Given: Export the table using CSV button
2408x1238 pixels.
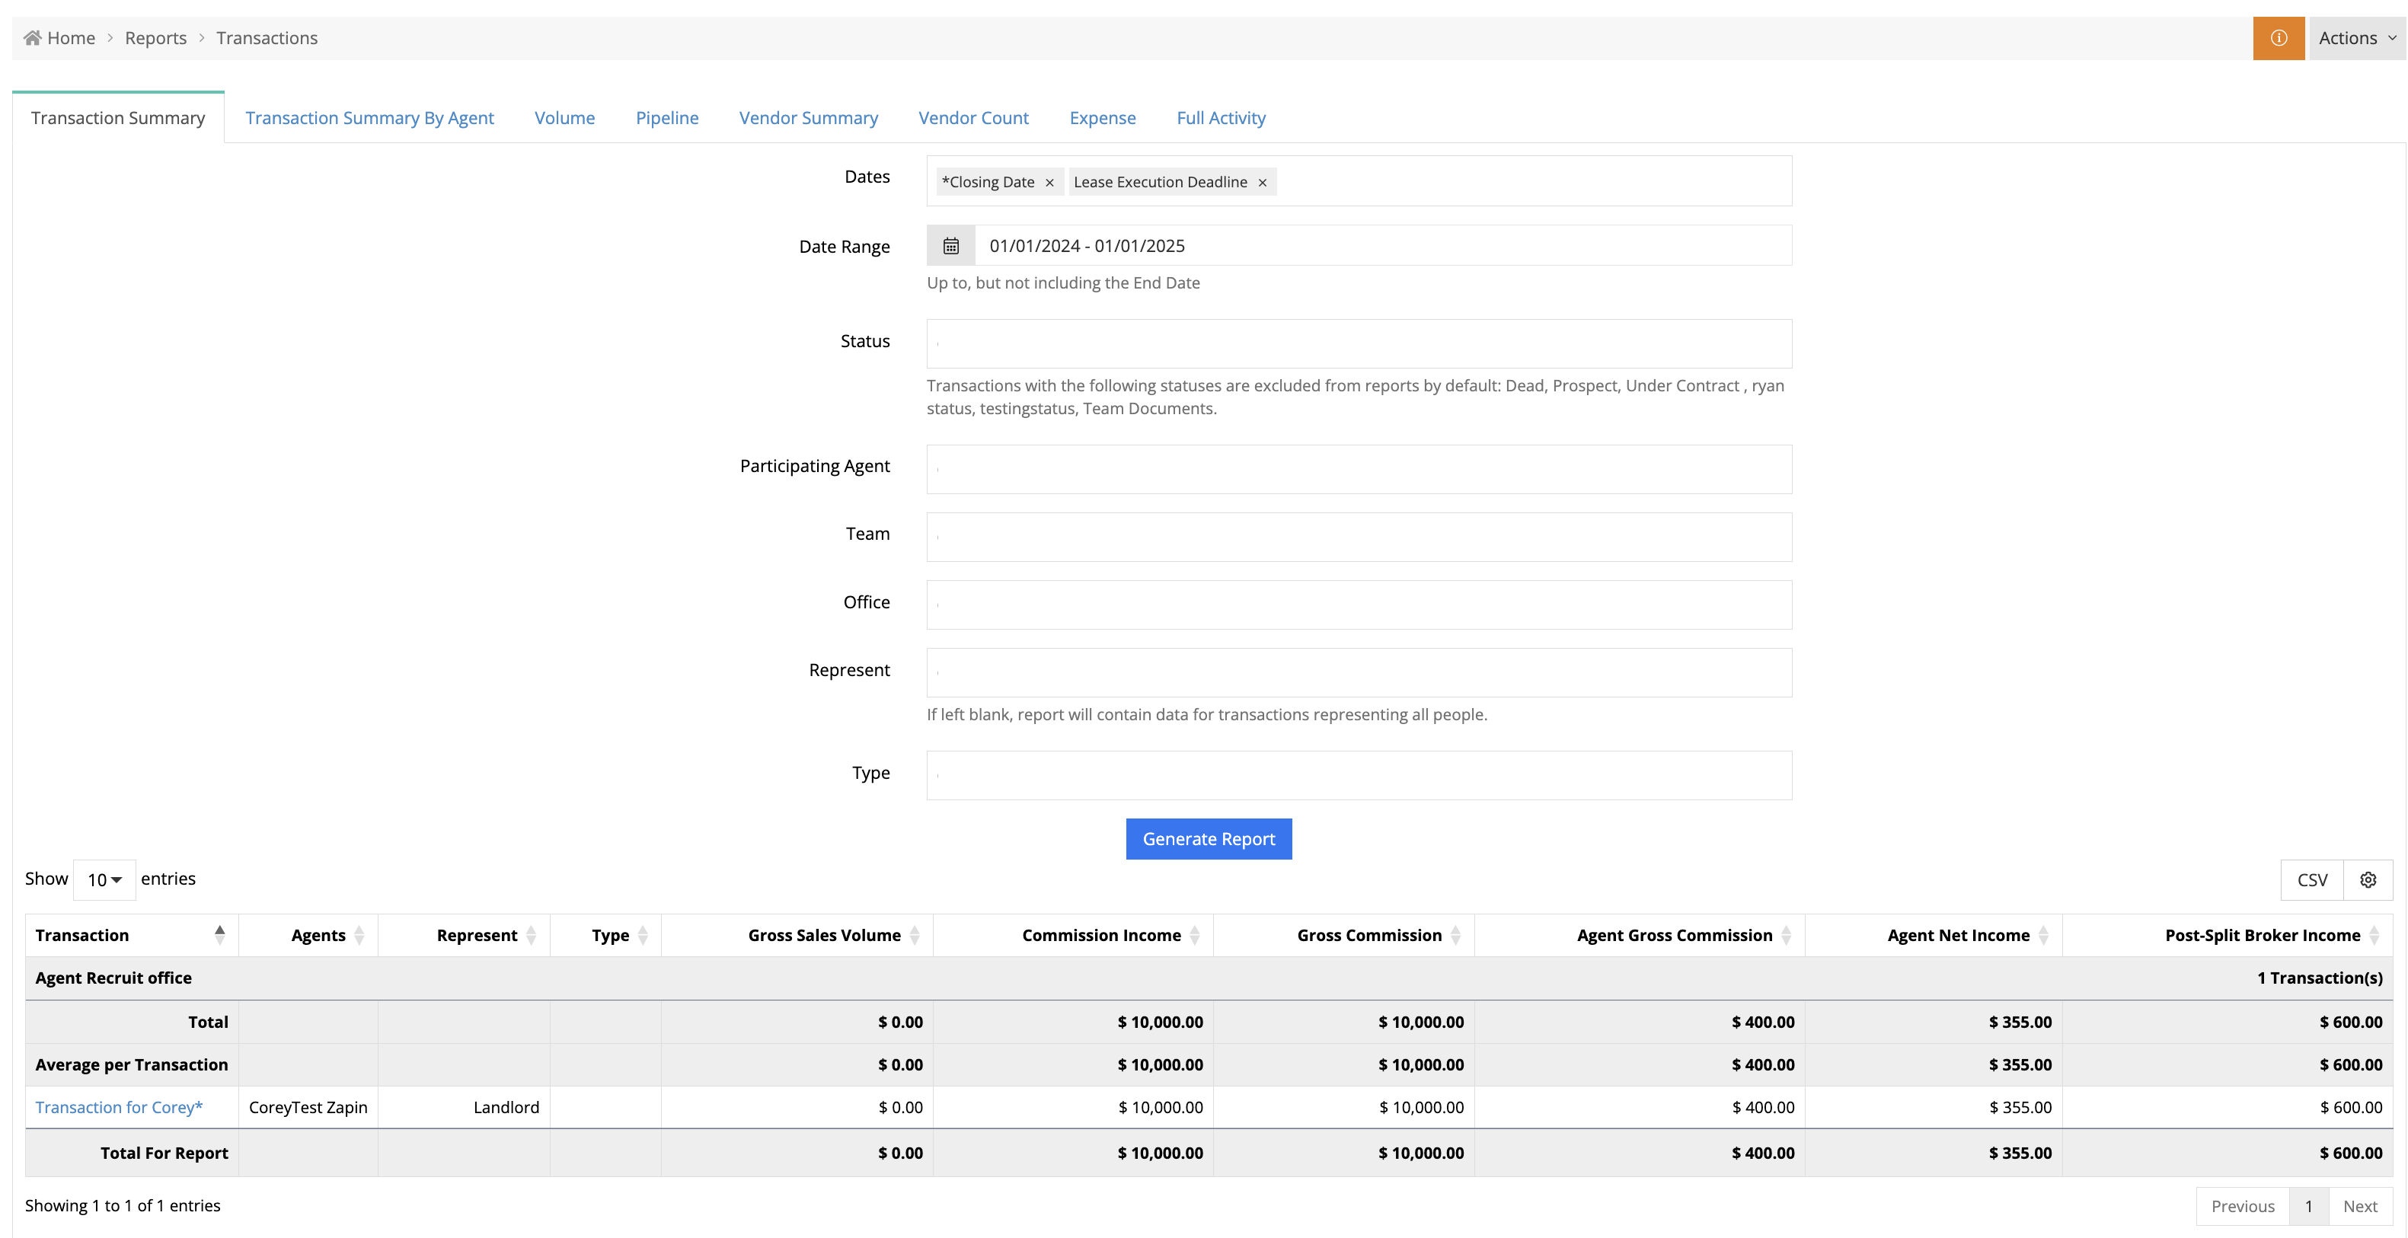Looking at the screenshot, I should click(2312, 880).
